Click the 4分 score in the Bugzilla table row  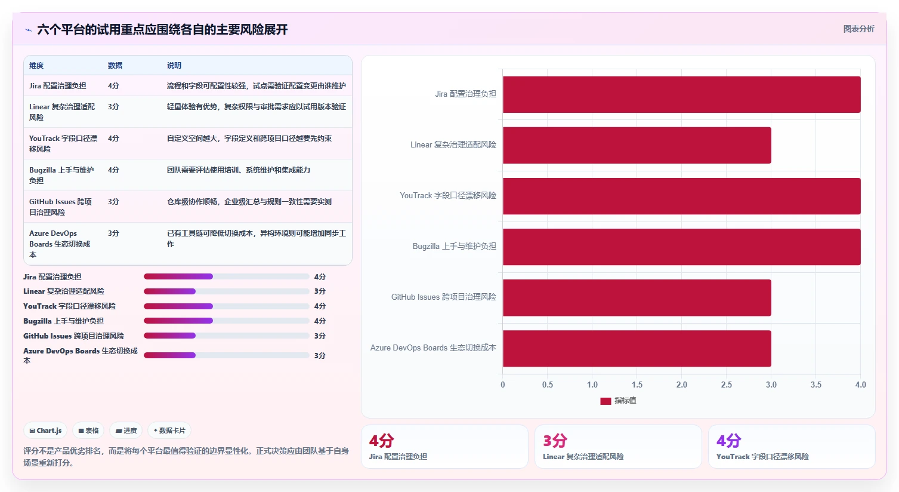pyautogui.click(x=113, y=170)
